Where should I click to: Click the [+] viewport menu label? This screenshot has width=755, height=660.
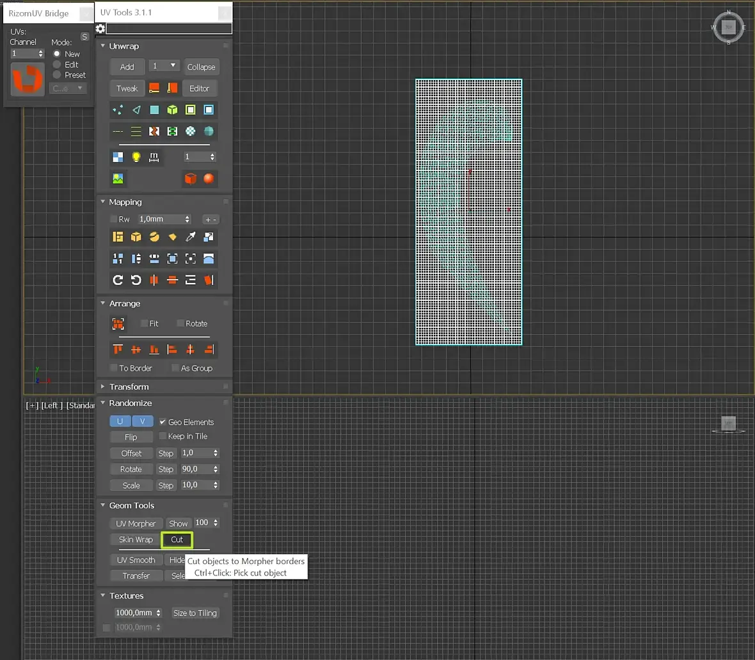(32, 405)
